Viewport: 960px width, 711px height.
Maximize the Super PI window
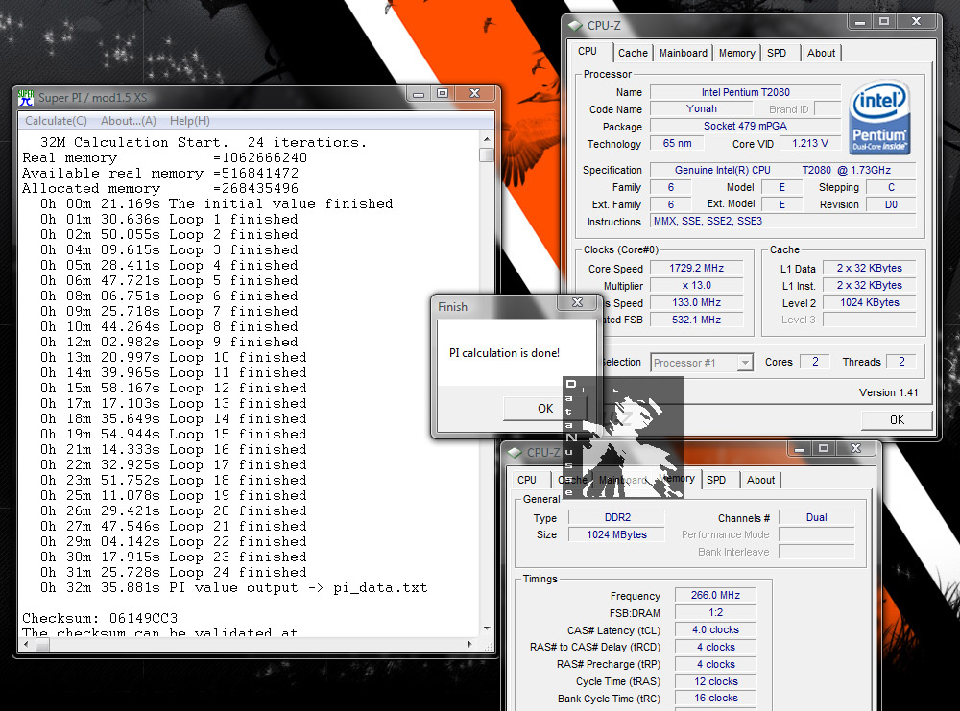(x=442, y=94)
